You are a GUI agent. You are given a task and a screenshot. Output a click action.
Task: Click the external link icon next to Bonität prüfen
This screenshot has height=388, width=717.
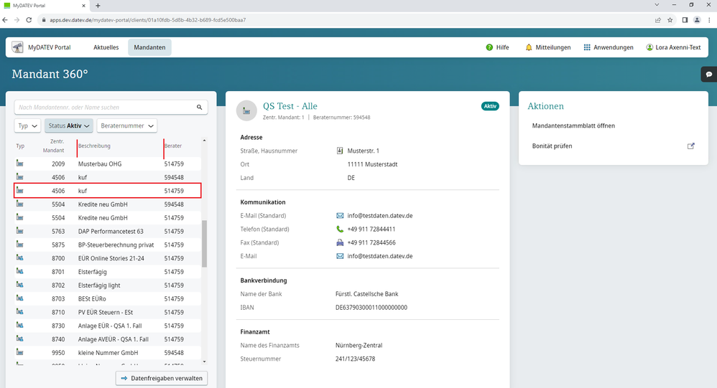point(691,146)
